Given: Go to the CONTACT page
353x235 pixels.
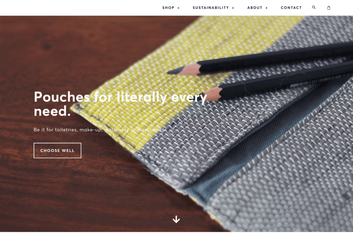Looking at the screenshot, I should (291, 8).
